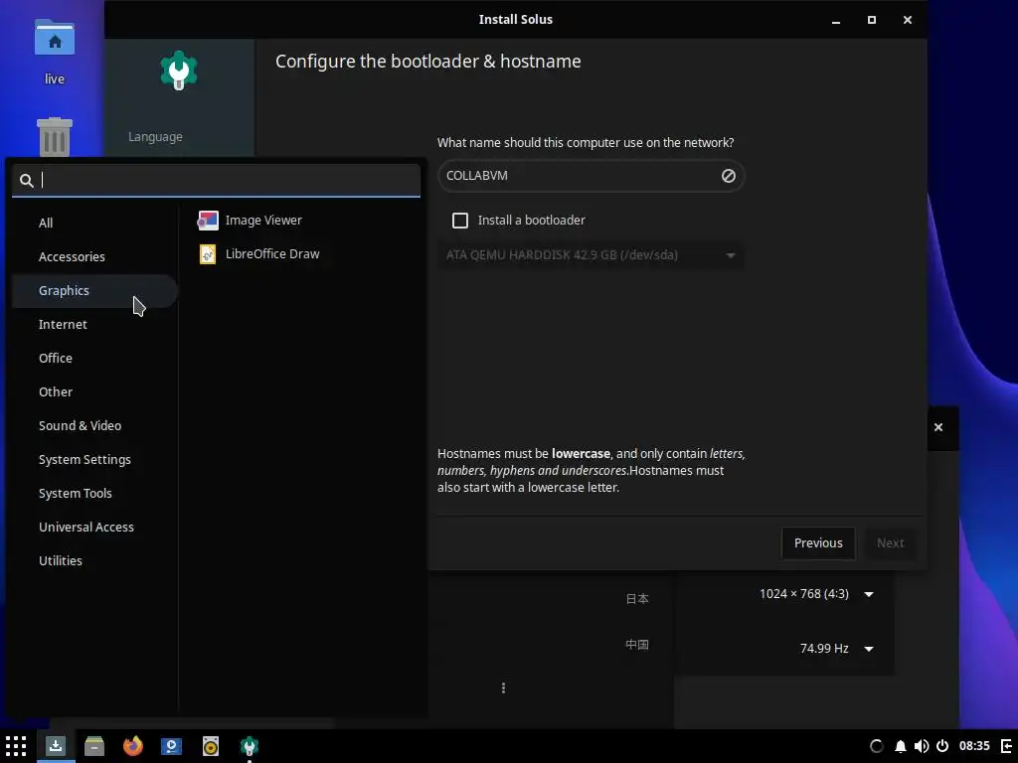Select the Accessories category
The image size is (1018, 763).
click(x=94, y=256)
